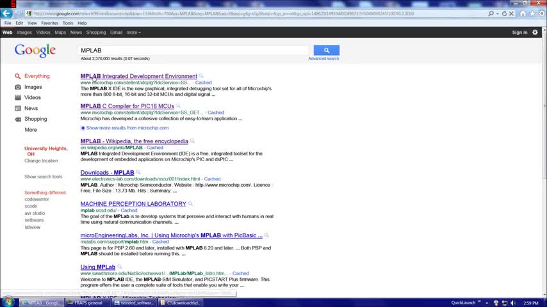Screen dimensions: 547x307
Task: Expand More in left search sidebar
Action: click(31, 130)
